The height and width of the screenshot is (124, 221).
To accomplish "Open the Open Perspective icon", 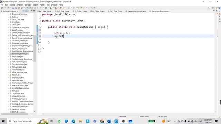I will tap(213, 8).
